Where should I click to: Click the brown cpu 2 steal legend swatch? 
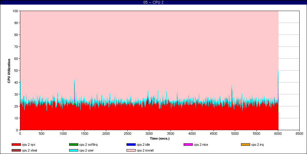pos(16,150)
